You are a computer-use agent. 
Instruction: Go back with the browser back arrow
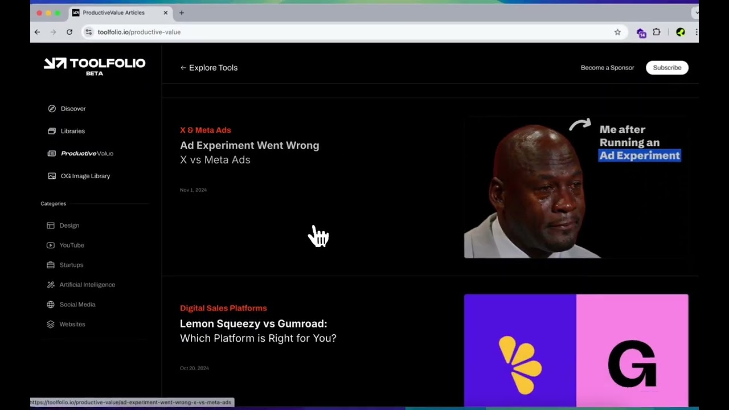(38, 32)
